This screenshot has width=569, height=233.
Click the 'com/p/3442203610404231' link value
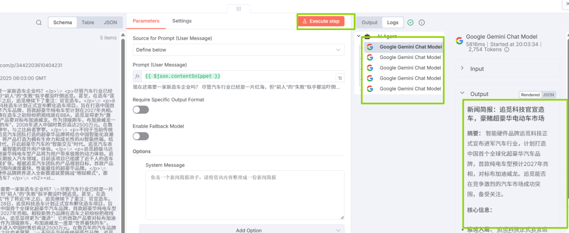point(31,65)
